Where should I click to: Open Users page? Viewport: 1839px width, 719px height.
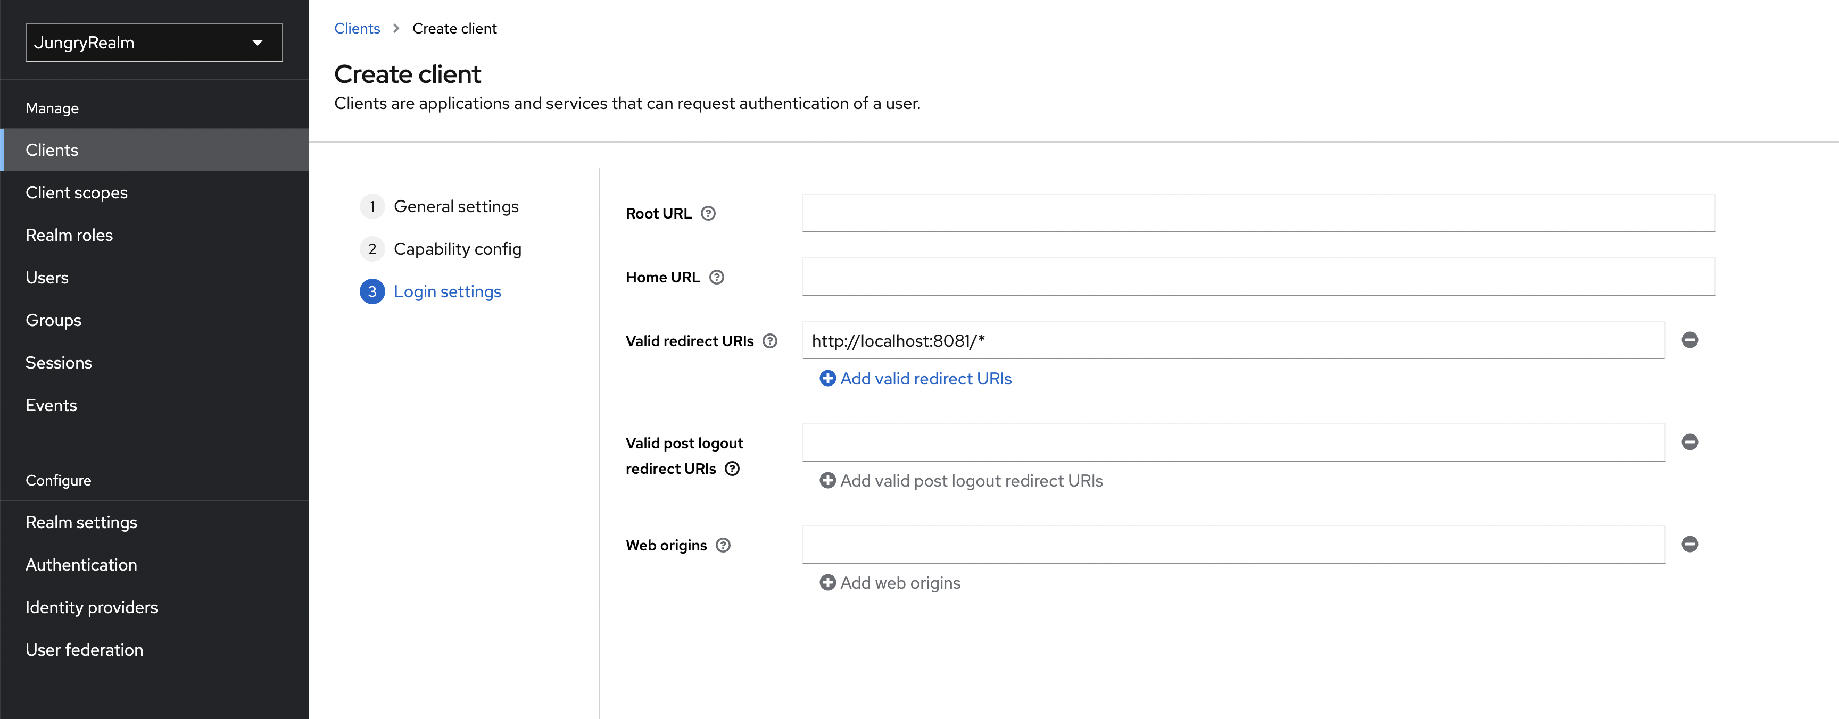click(154, 278)
